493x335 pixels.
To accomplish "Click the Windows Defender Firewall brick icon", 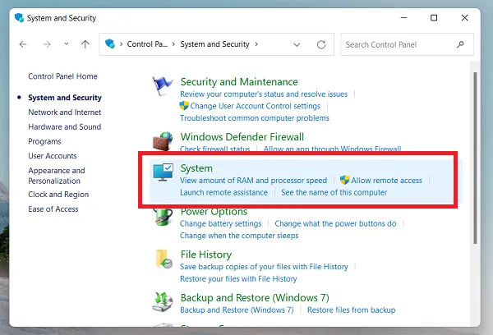I will tap(164, 141).
